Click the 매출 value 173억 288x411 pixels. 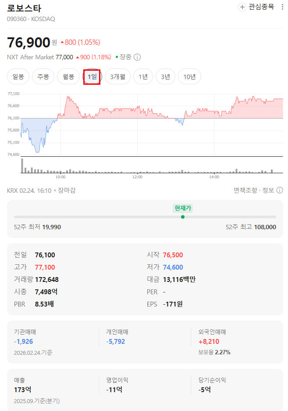coord(22,390)
